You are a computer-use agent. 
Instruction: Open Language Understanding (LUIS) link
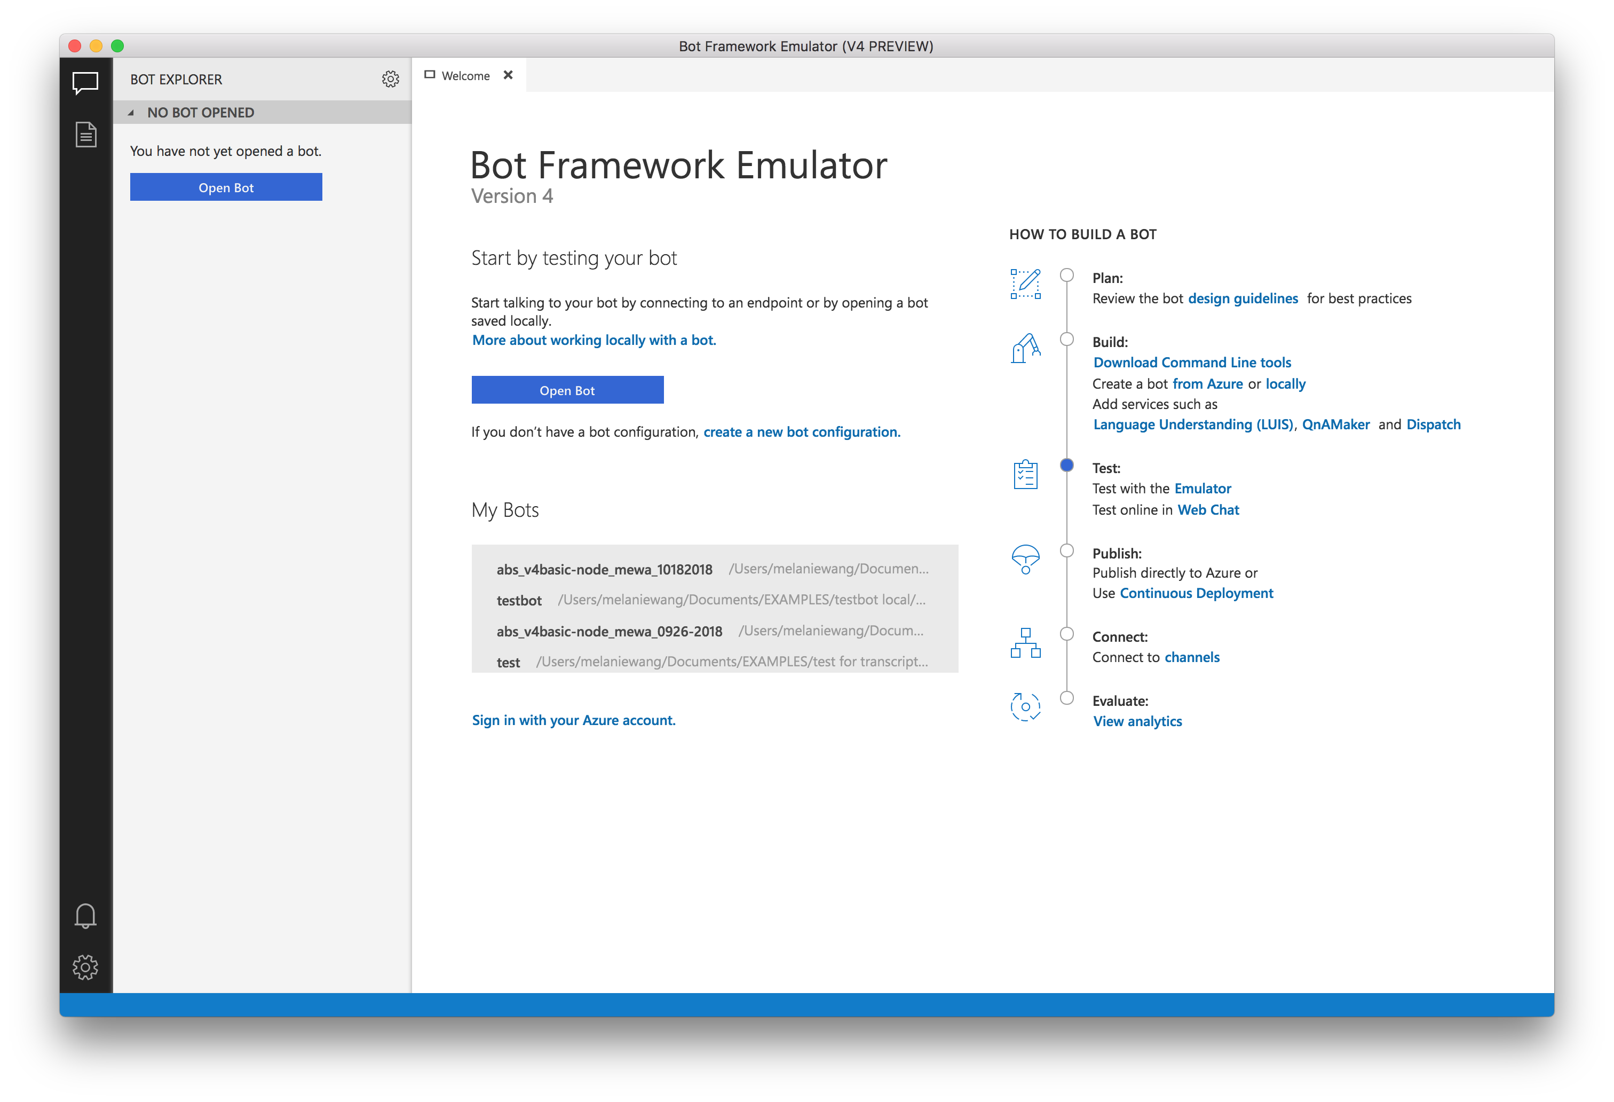pyautogui.click(x=1193, y=424)
